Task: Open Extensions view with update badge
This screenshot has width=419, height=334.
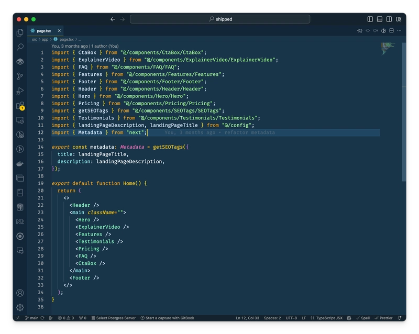Action: click(20, 106)
